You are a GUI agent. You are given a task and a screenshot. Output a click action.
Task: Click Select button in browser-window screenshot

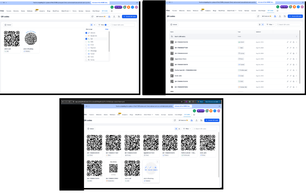click(91, 129)
